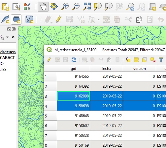Click Filter/Select features using form funnel
166x148 pixels.
pyautogui.click(x=161, y=60)
